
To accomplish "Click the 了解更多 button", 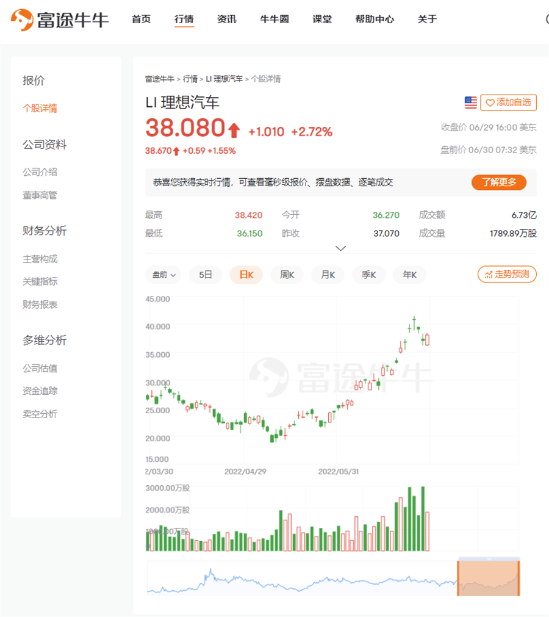I will click(x=498, y=182).
